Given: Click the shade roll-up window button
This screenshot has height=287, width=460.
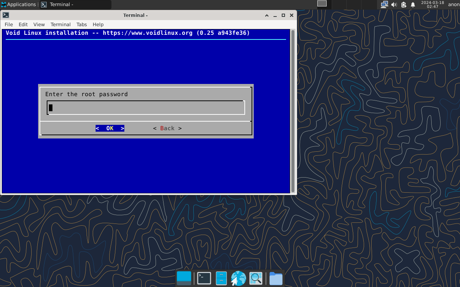Looking at the screenshot, I should pyautogui.click(x=267, y=15).
